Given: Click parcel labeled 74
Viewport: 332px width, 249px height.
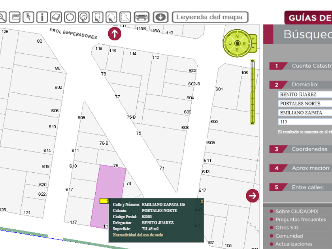Looking at the screenshot, I should [128, 183].
